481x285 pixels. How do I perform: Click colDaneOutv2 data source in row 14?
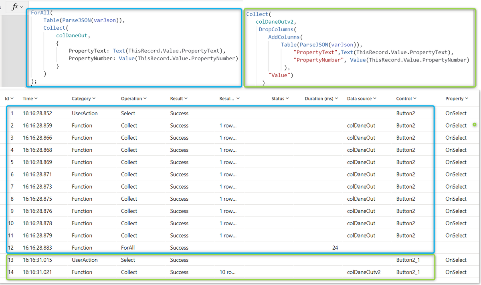pyautogui.click(x=364, y=272)
